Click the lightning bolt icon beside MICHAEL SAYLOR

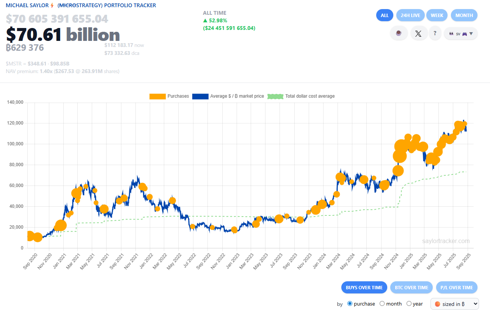click(52, 5)
